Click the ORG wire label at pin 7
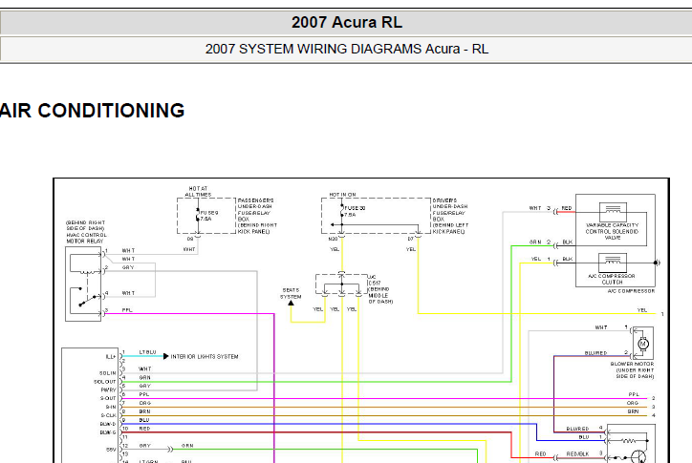692x463 pixels. coord(144,403)
